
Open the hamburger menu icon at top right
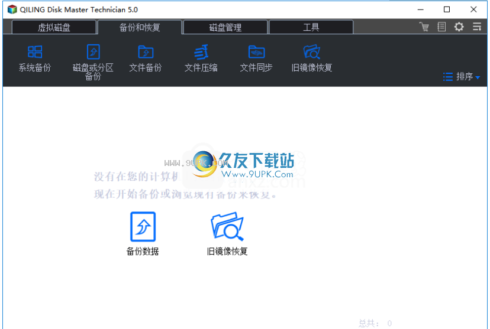(x=477, y=27)
